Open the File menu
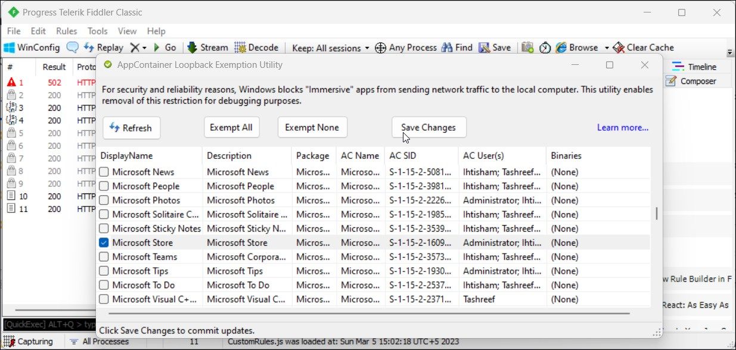The height and width of the screenshot is (350, 736). click(14, 31)
